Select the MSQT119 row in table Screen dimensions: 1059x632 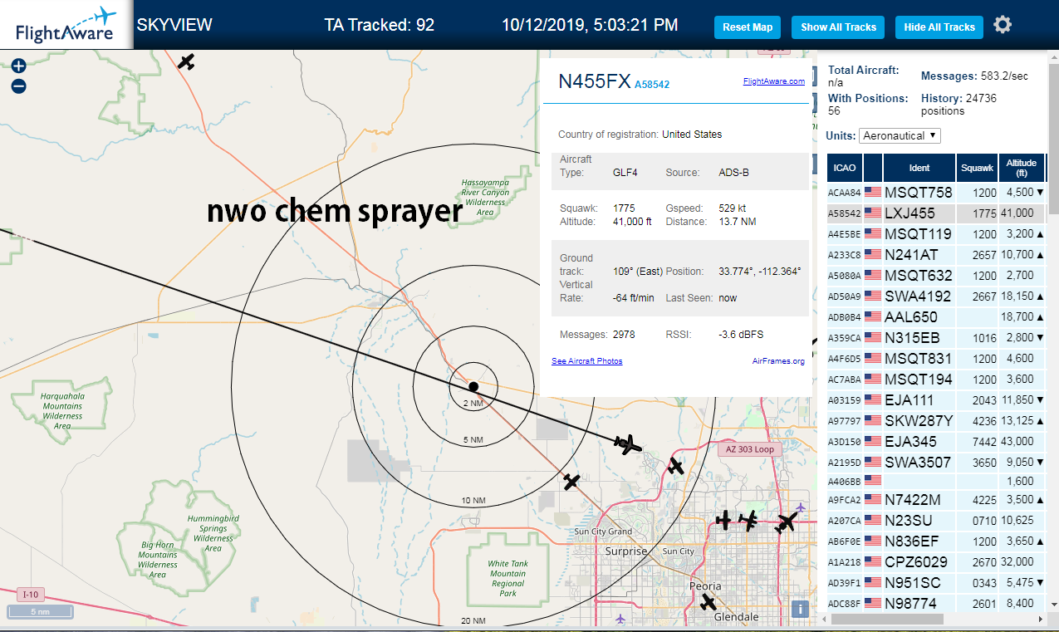coord(935,234)
